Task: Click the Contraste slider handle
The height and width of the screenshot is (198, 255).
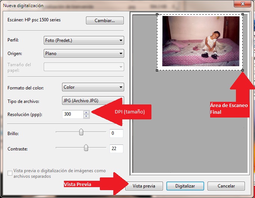Action: click(x=86, y=147)
